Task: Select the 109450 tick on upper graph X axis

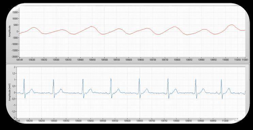Action: pos(92,60)
